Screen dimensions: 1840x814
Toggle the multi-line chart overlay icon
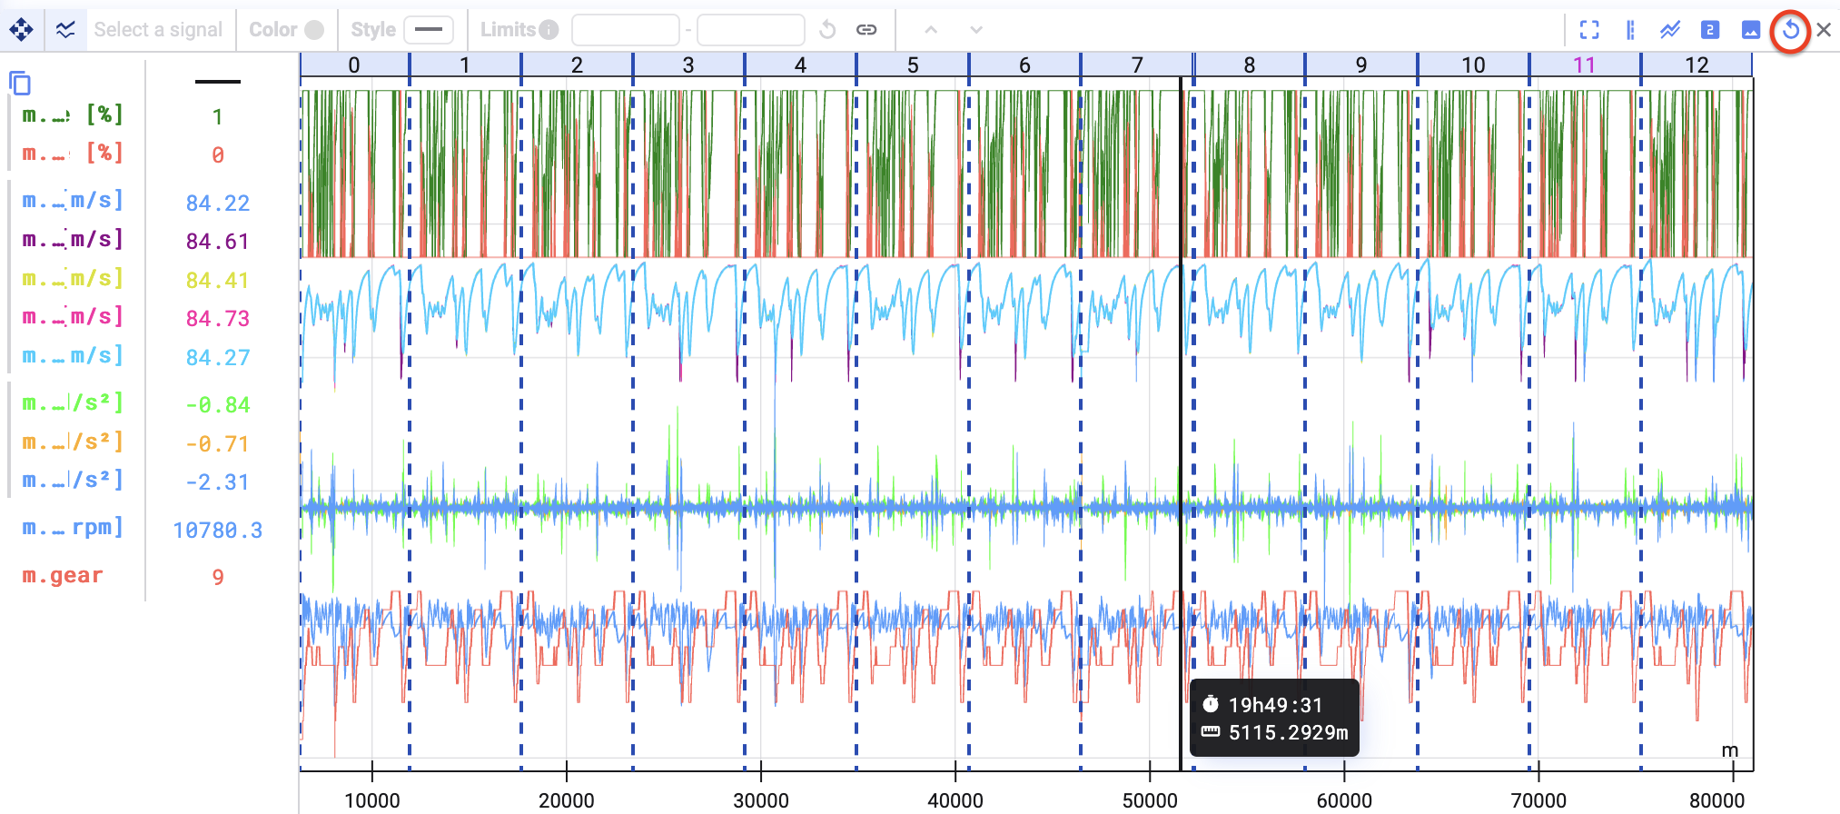coord(1670,30)
